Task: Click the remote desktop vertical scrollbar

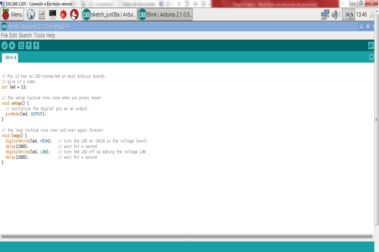Action: pyautogui.click(x=376, y=119)
